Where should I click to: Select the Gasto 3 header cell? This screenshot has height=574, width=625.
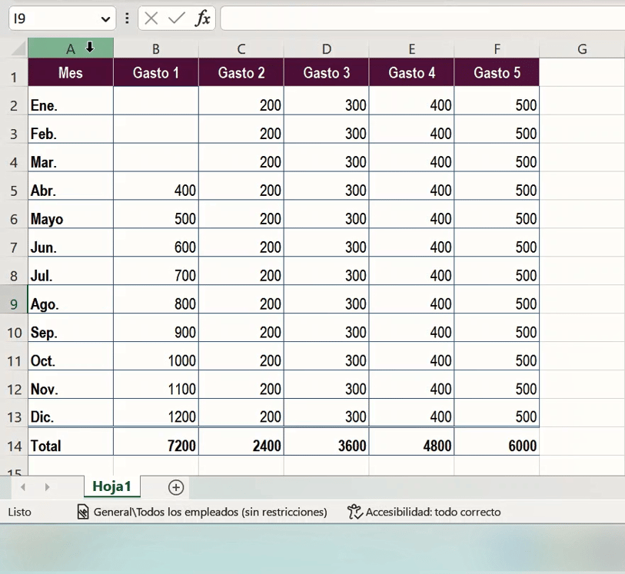pyautogui.click(x=326, y=73)
